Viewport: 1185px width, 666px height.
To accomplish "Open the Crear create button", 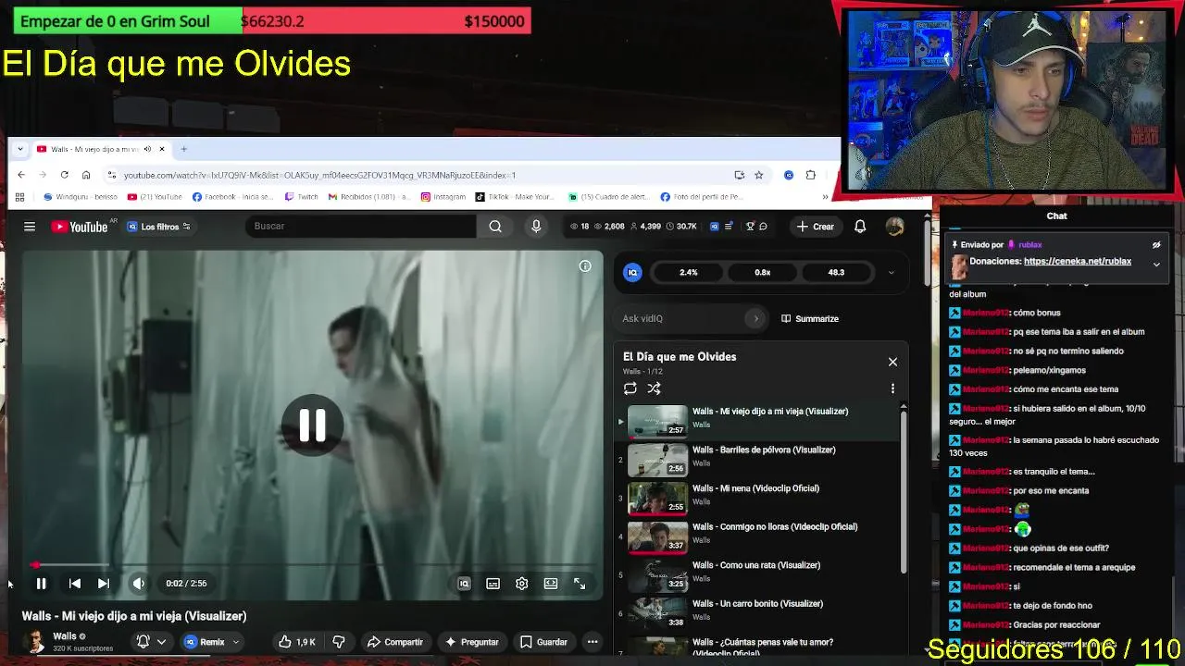I will (x=815, y=227).
